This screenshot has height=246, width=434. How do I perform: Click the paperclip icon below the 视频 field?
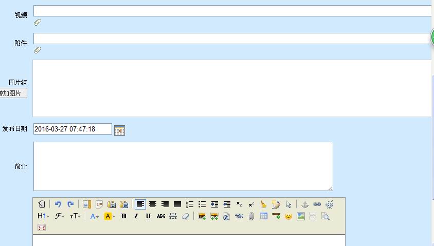(37, 23)
